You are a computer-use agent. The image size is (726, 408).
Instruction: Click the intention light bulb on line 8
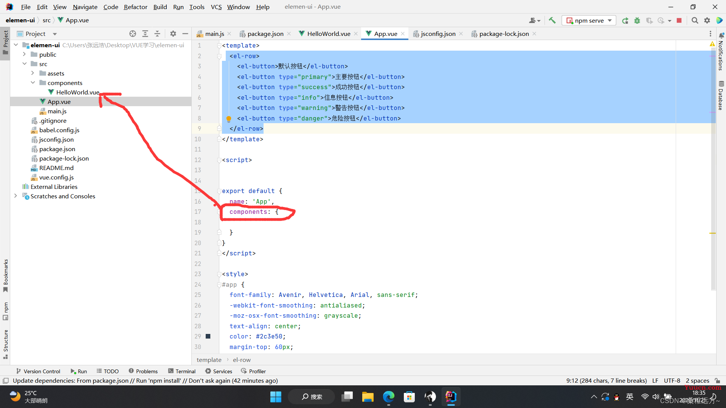click(x=229, y=119)
